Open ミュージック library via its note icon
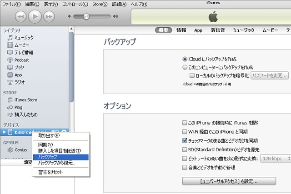 (10, 37)
